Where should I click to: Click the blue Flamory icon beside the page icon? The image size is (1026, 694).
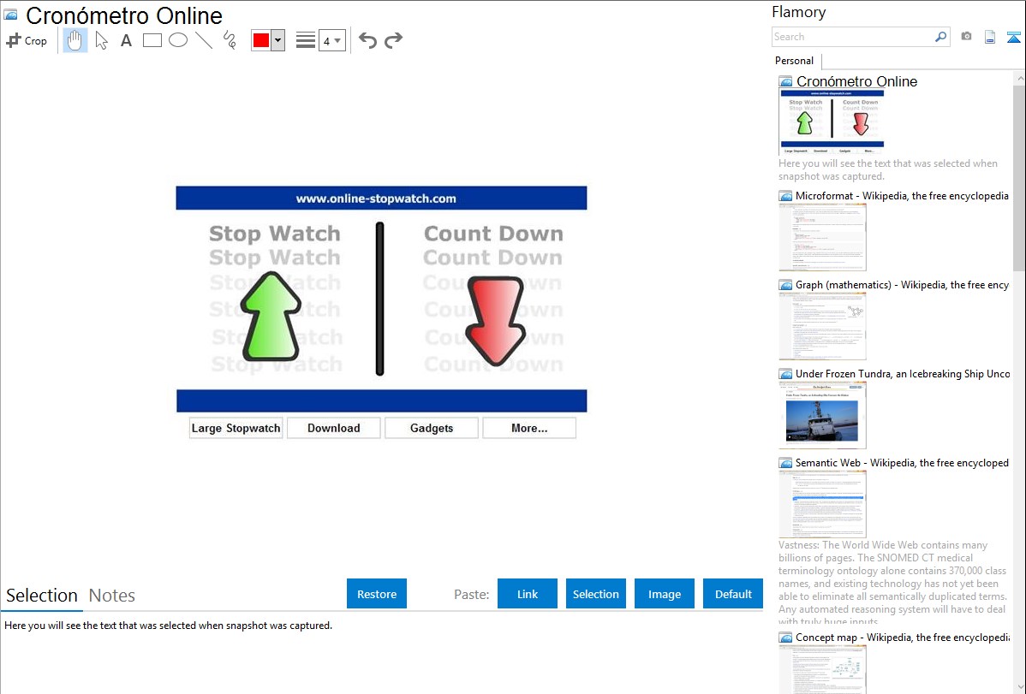point(1013,37)
